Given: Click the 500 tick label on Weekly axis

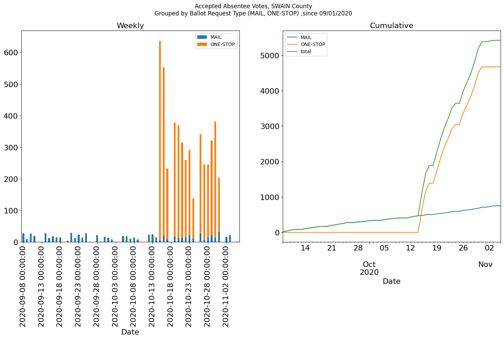Looking at the screenshot, I should pyautogui.click(x=11, y=84).
